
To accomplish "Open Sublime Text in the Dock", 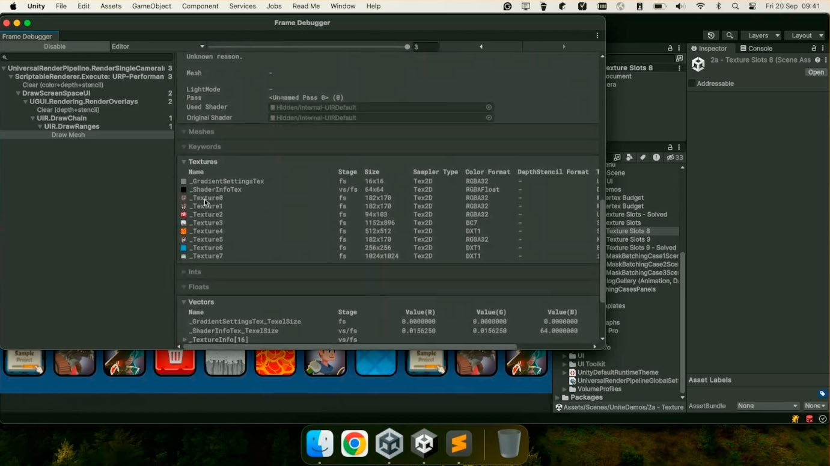I will (459, 444).
